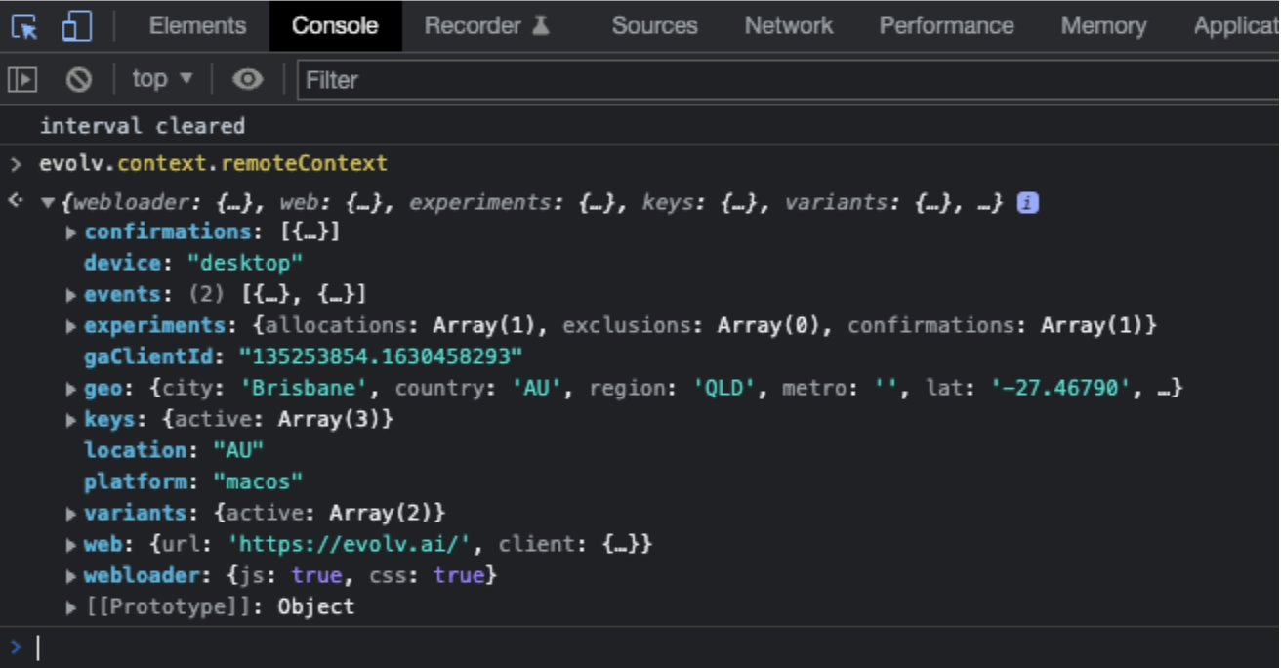Expand the confirmations property
Image resolution: width=1281 pixels, height=668 pixels.
tap(71, 232)
